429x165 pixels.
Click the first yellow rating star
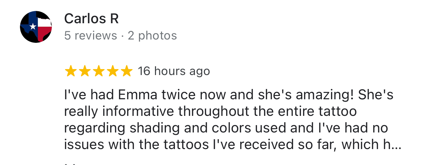(x=71, y=71)
